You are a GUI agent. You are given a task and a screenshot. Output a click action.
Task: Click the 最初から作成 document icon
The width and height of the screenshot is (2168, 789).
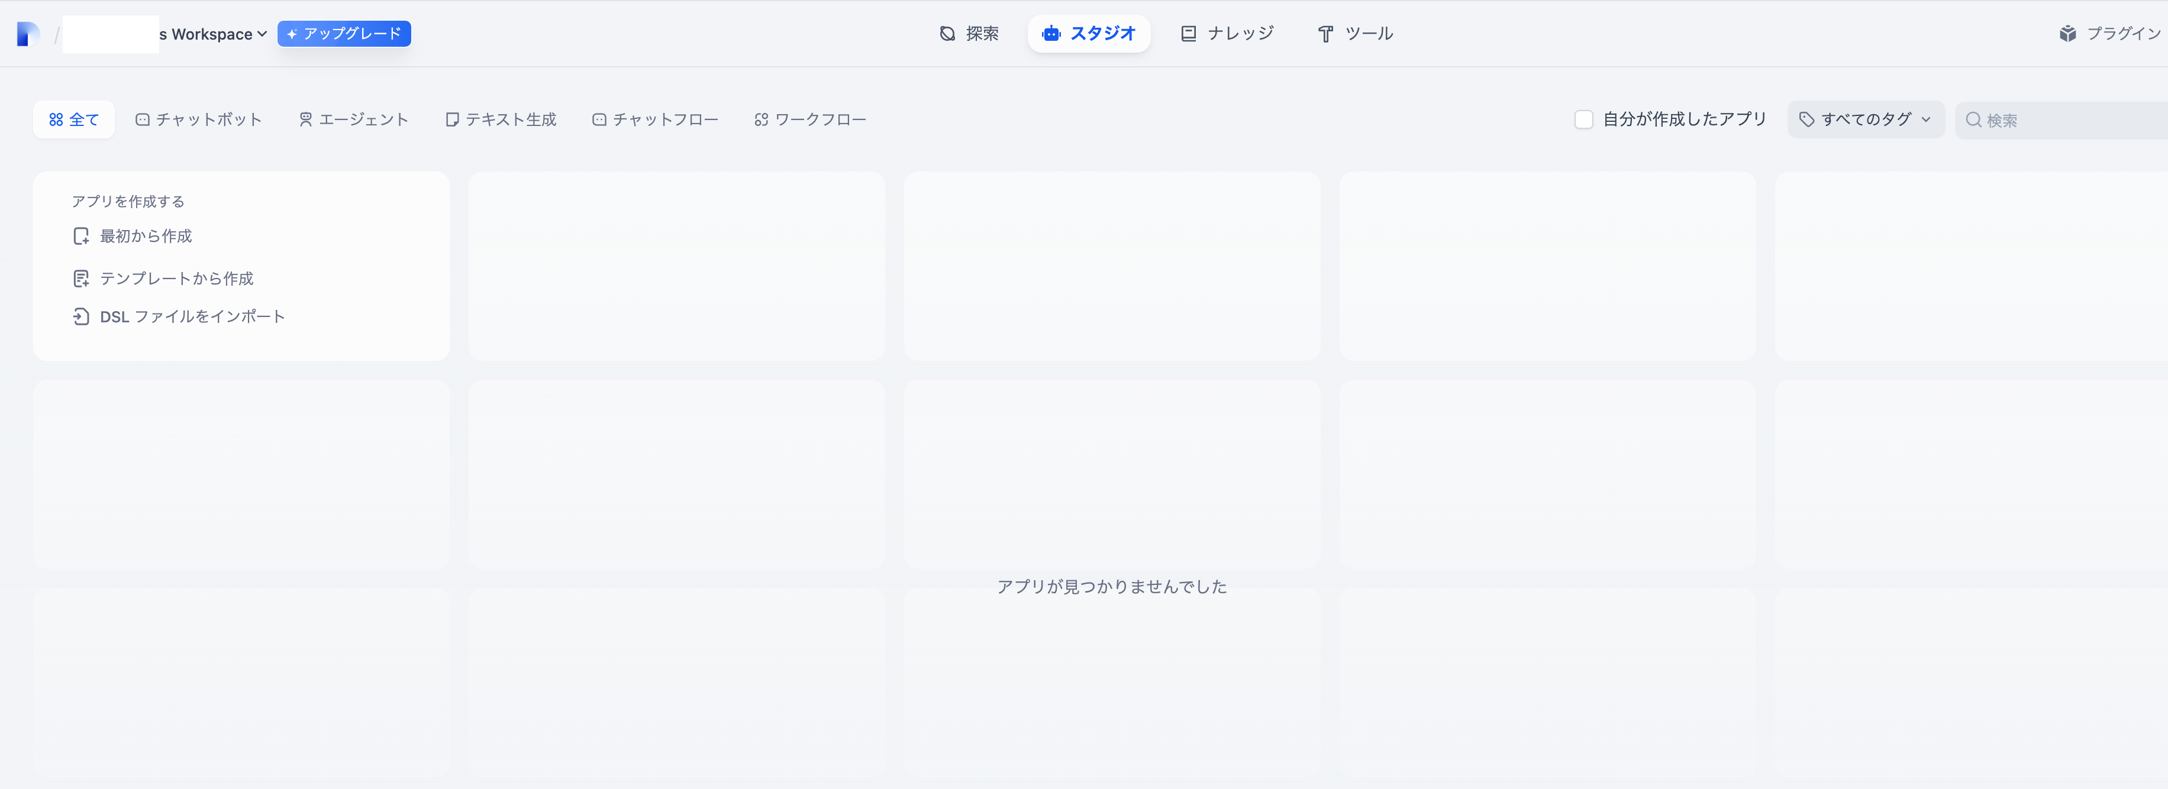point(81,237)
